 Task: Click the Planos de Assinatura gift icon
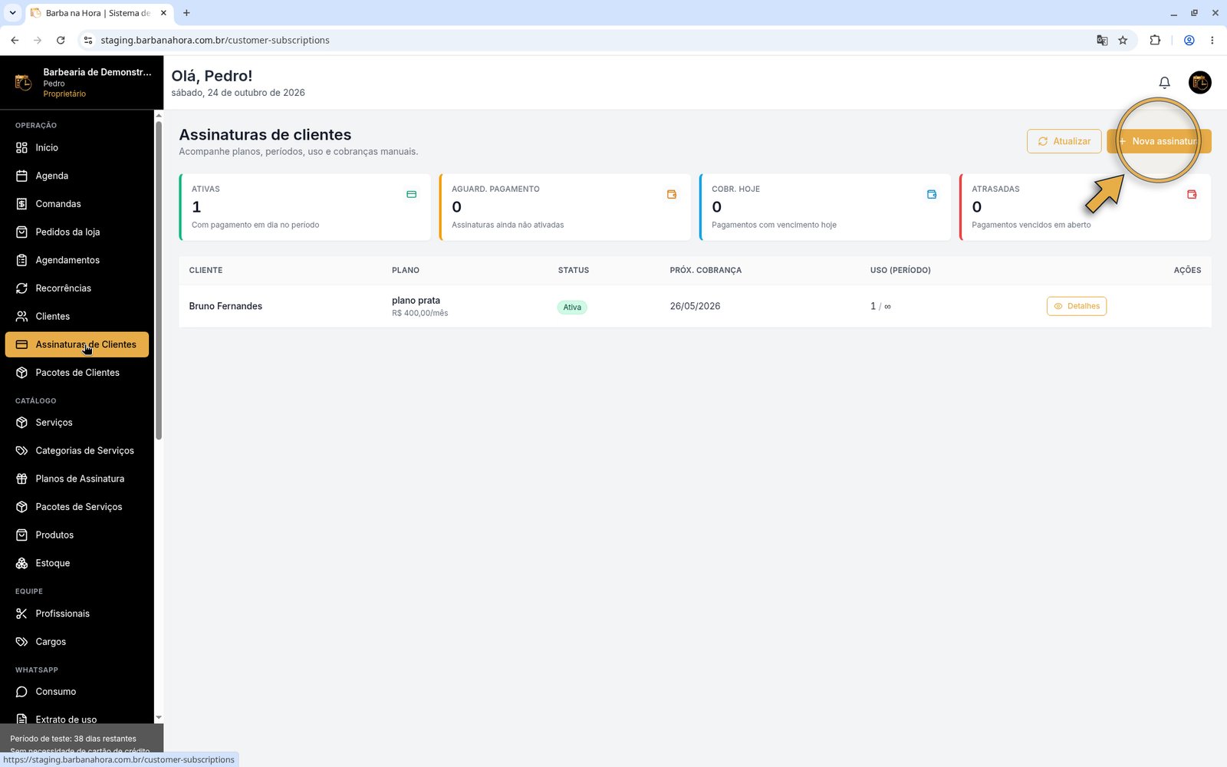tap(21, 479)
